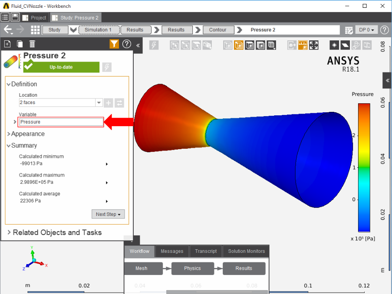Duplicate the object using copy icon

[x=20, y=44]
